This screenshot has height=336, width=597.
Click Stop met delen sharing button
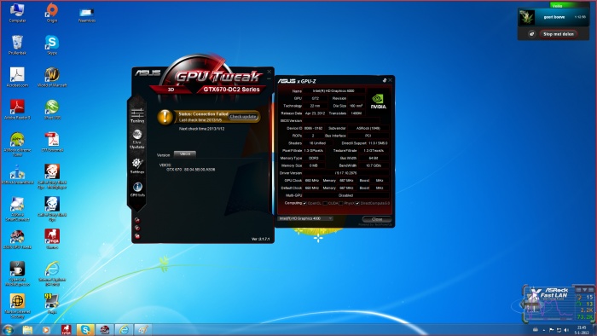tap(558, 34)
